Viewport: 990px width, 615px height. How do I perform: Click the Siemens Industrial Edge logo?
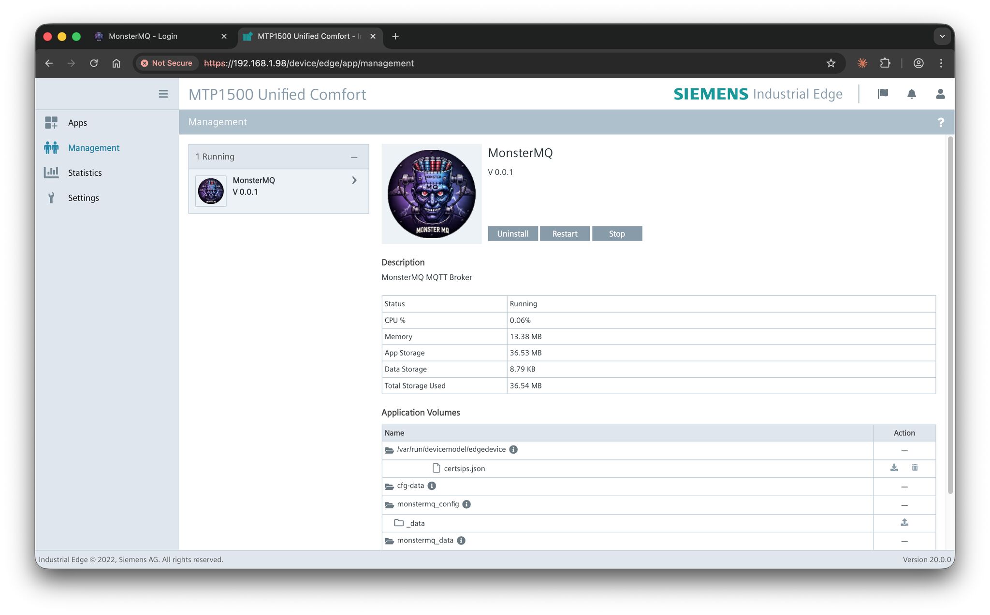(758, 94)
